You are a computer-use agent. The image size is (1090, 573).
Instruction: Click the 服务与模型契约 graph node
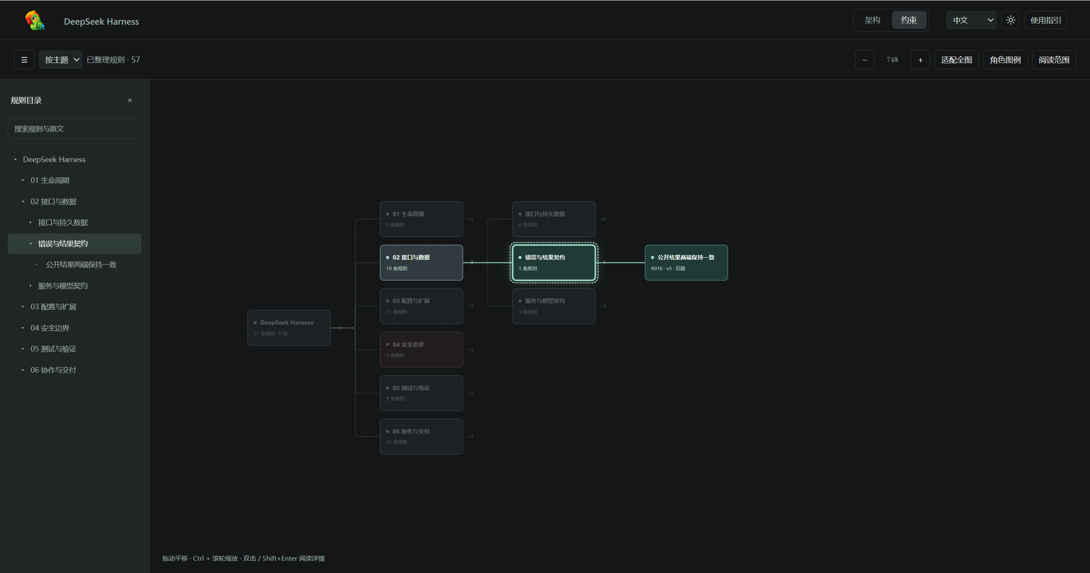coord(554,306)
